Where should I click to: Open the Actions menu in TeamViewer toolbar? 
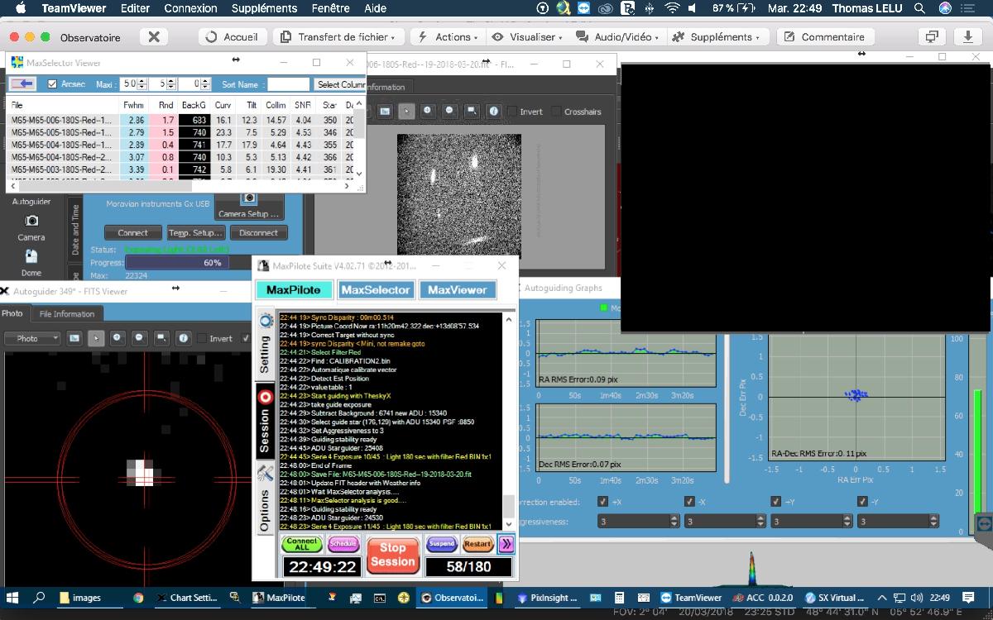(448, 37)
